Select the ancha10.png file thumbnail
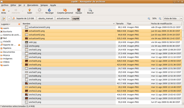 coord(27,84)
